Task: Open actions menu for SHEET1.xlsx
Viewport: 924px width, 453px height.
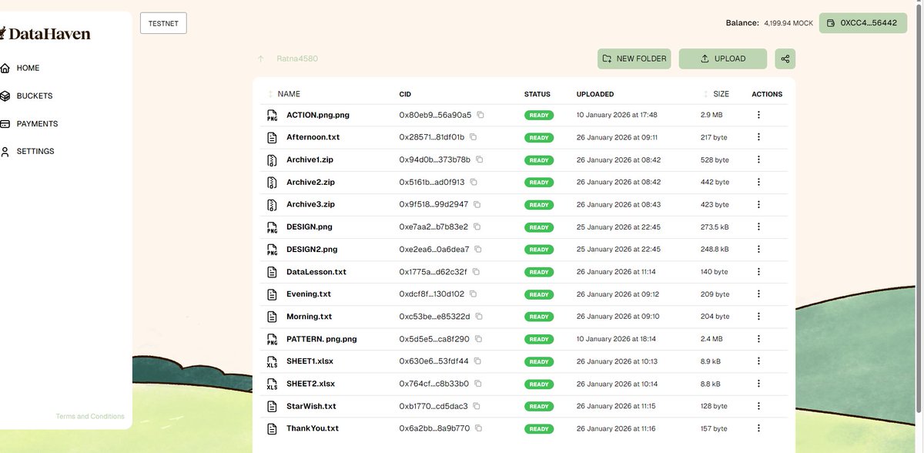Action: pyautogui.click(x=758, y=361)
